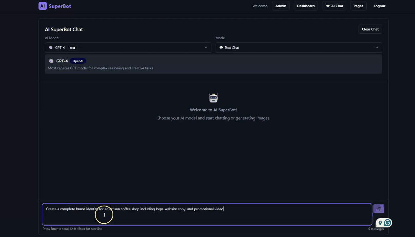This screenshot has width=415, height=237.
Task: Open the Grammarly extension icon
Action: (388, 223)
